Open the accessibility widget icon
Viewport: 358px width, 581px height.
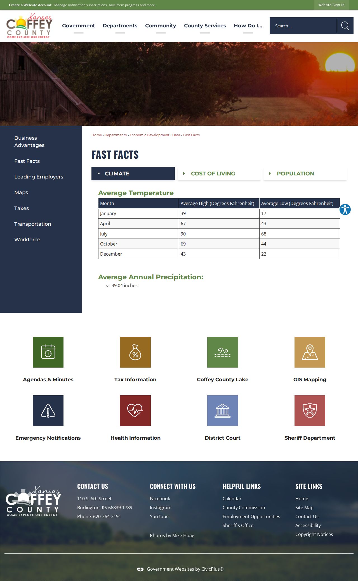click(x=345, y=209)
